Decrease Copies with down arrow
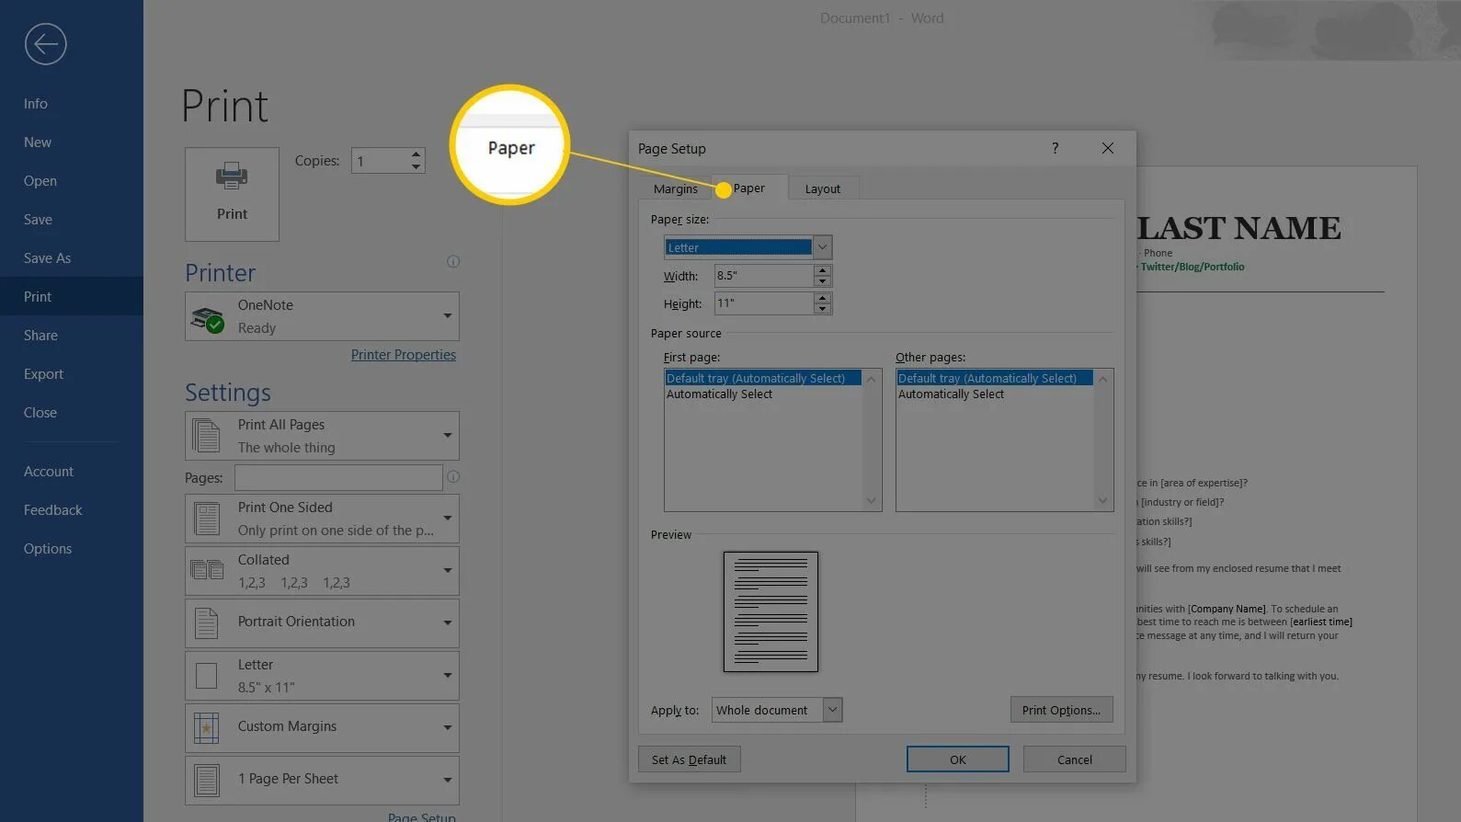 (416, 166)
